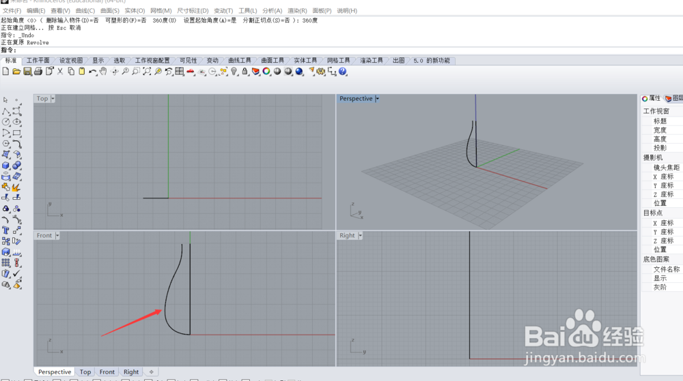Select the Box solid tool in the sidebar

click(x=6, y=166)
